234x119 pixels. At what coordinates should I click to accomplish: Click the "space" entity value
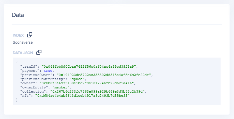pyautogui.click(x=78, y=79)
